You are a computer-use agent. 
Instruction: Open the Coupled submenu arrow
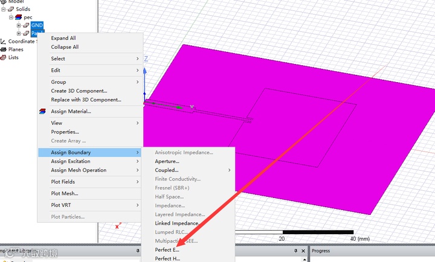point(230,170)
